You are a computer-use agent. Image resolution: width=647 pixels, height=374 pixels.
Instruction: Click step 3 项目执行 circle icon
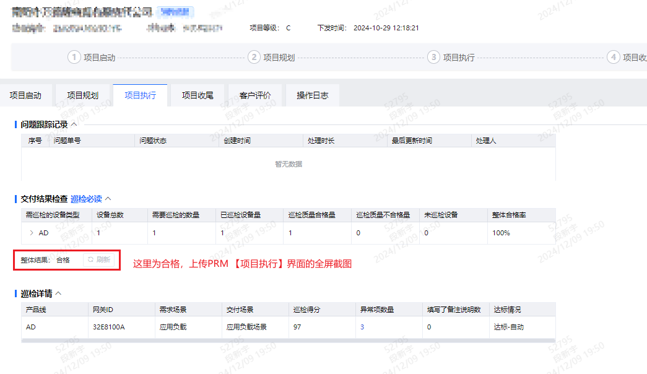(x=433, y=57)
